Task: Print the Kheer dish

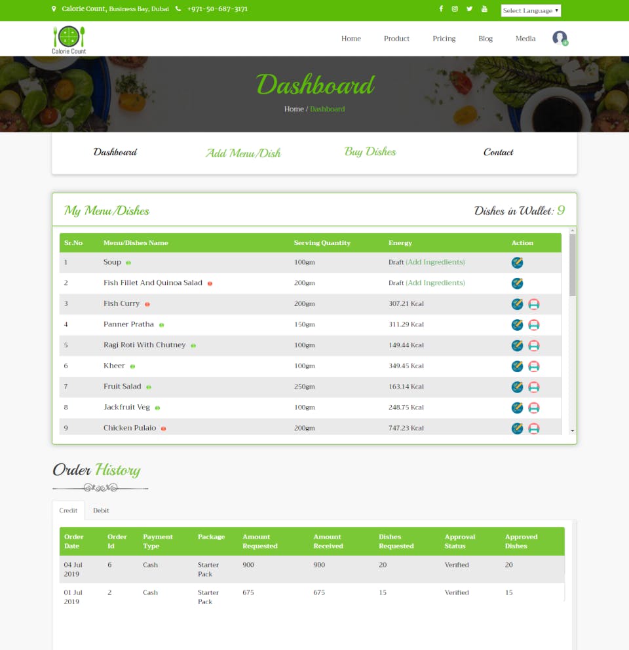Action: click(x=533, y=366)
